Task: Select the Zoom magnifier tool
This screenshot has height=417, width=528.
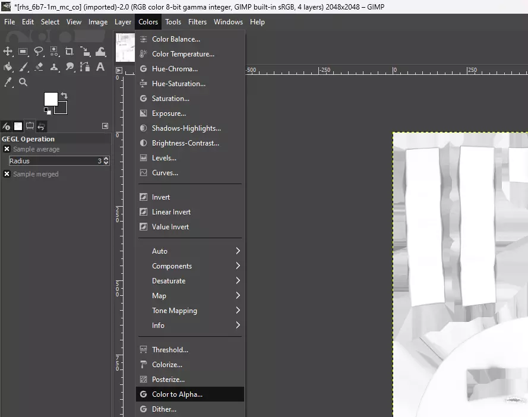Action: click(23, 82)
